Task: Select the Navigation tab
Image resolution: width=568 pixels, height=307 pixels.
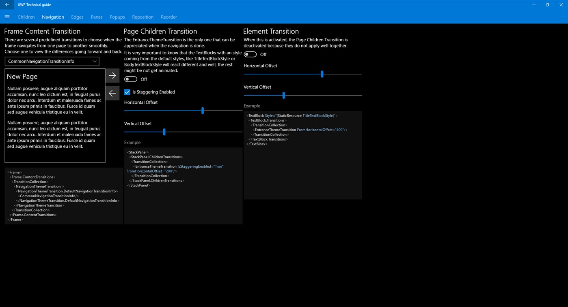Action: click(53, 17)
